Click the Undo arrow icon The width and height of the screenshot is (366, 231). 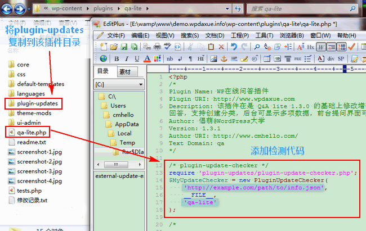point(234,47)
